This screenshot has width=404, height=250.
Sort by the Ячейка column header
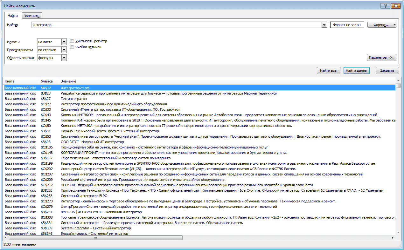49,81
